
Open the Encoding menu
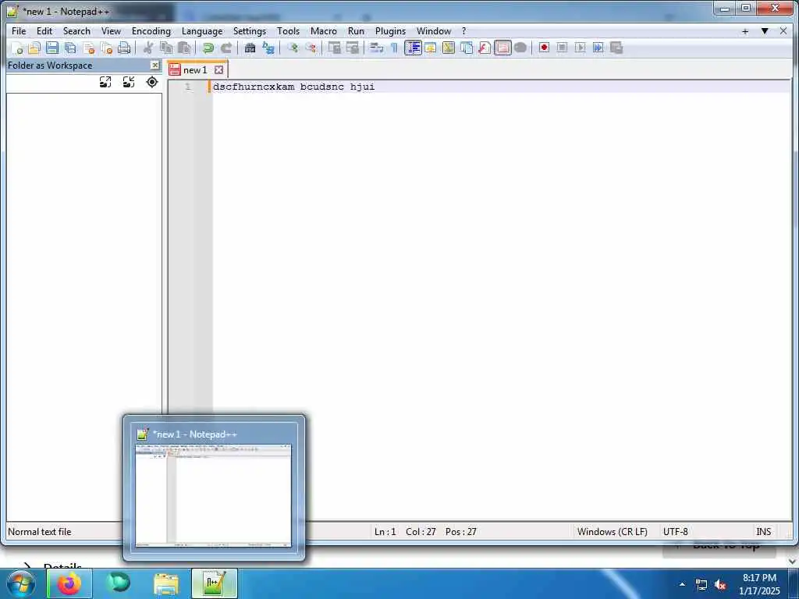click(151, 31)
